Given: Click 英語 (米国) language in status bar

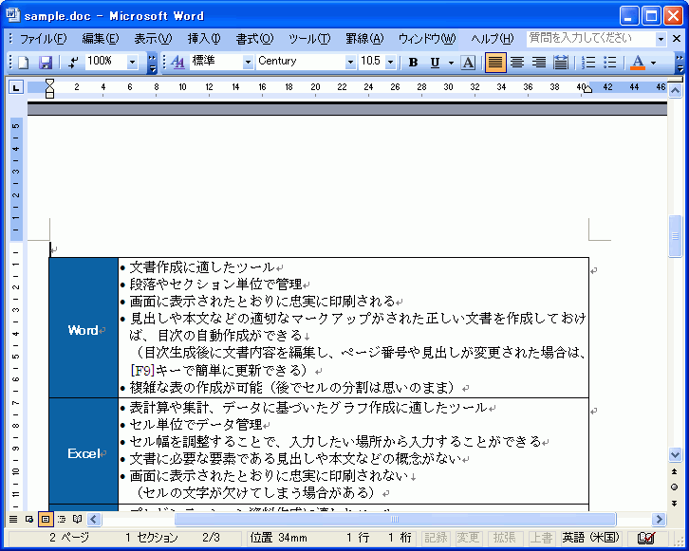Looking at the screenshot, I should pyautogui.click(x=590, y=538).
